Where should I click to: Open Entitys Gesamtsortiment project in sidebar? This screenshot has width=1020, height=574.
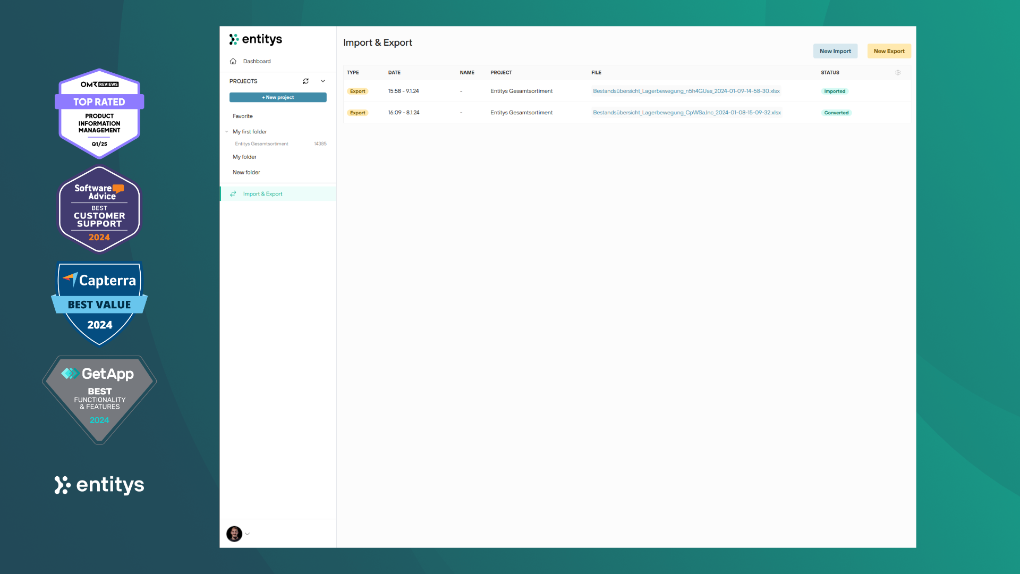pos(261,144)
